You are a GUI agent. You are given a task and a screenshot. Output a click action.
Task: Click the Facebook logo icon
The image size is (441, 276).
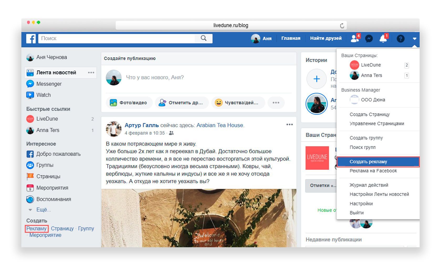[x=31, y=39]
